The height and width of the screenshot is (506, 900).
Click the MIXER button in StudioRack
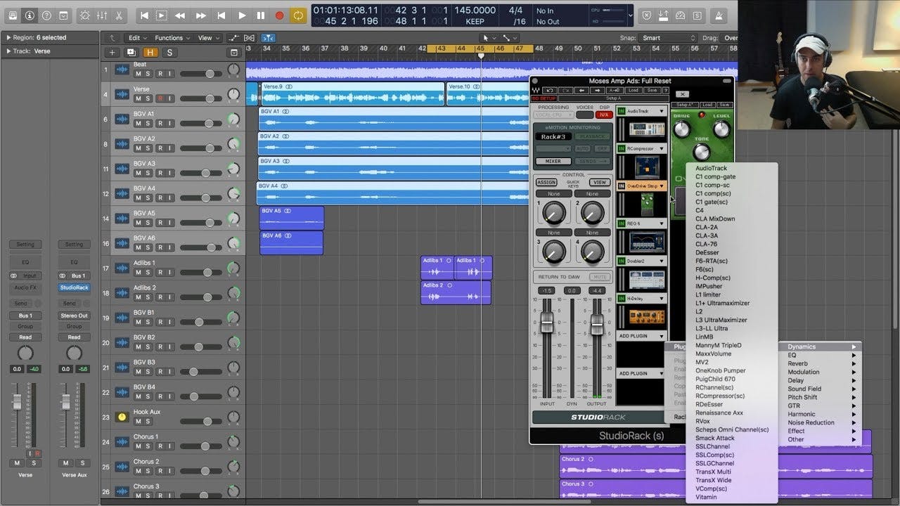point(553,161)
